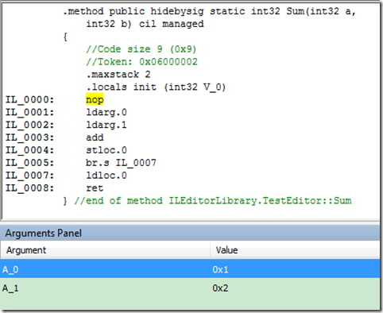The image size is (383, 313).
Task: Click the stloc.0 instruction
Action: [106, 150]
